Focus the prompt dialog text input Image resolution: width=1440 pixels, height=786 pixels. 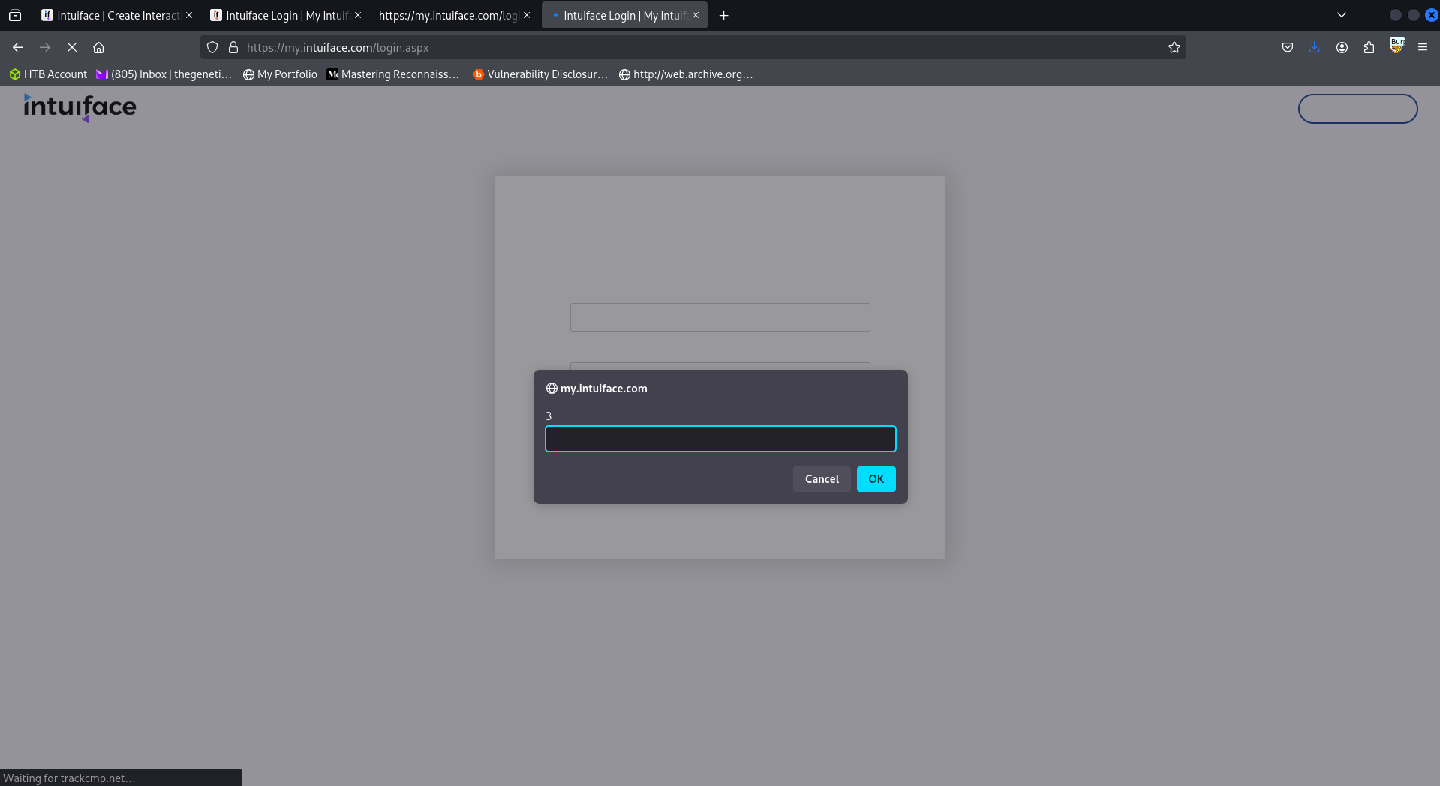pyautogui.click(x=720, y=439)
